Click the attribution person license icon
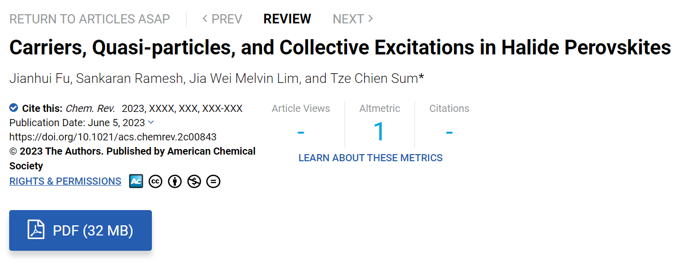Viewport: 684px width, 265px height. click(x=175, y=181)
